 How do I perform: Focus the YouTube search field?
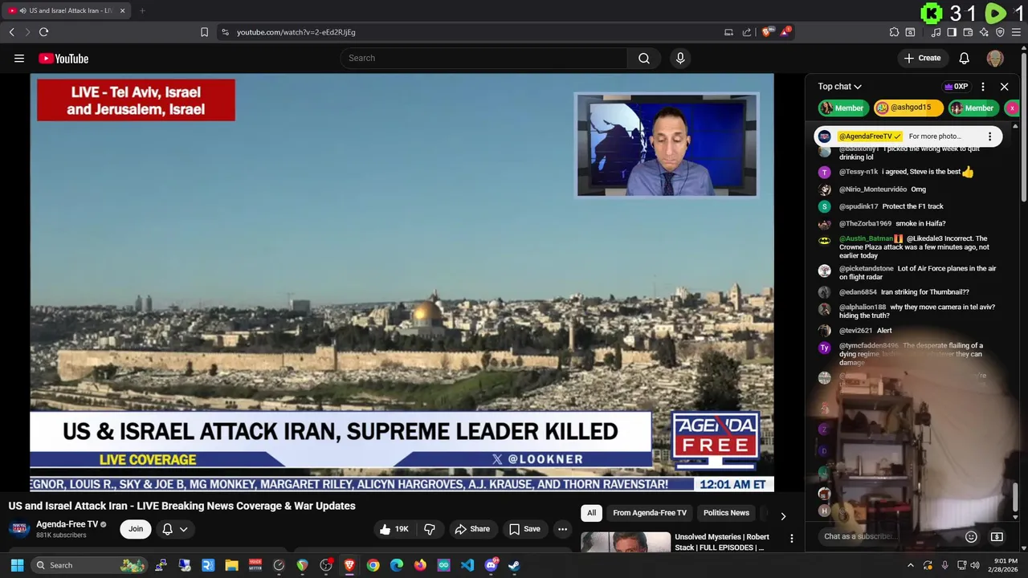coord(483,58)
